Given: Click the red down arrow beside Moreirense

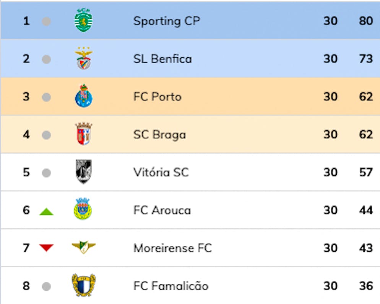Looking at the screenshot, I should point(46,248).
